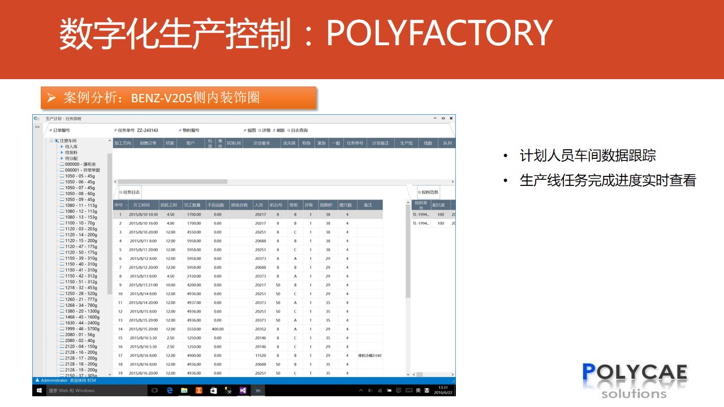Image resolution: width=724 pixels, height=407 pixels.
Task: Click the 配比度 column header
Action: (x=441, y=205)
